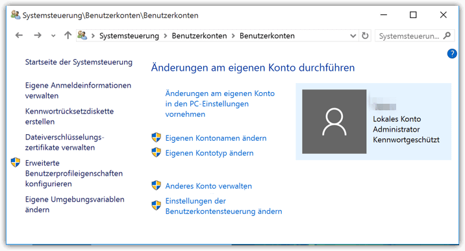Screen dimensions: 465x251
Task: Minimize the Benutzerkonten window
Action: (384, 15)
